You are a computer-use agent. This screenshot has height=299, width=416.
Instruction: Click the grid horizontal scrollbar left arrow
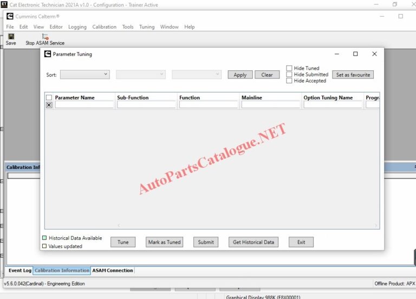119,225
